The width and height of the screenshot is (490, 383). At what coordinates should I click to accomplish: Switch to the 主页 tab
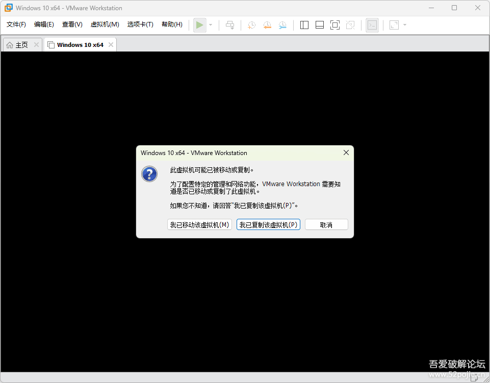tap(20, 44)
